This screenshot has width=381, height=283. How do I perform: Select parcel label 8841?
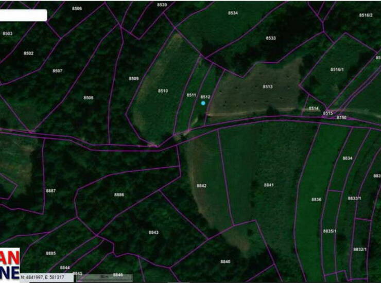(x=269, y=185)
